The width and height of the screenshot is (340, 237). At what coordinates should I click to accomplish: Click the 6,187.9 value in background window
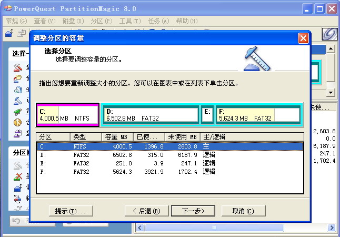324,146
